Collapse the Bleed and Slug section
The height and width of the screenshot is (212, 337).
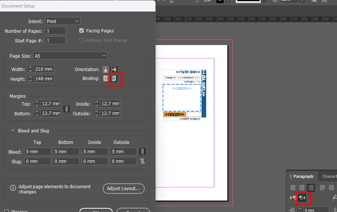click(13, 131)
